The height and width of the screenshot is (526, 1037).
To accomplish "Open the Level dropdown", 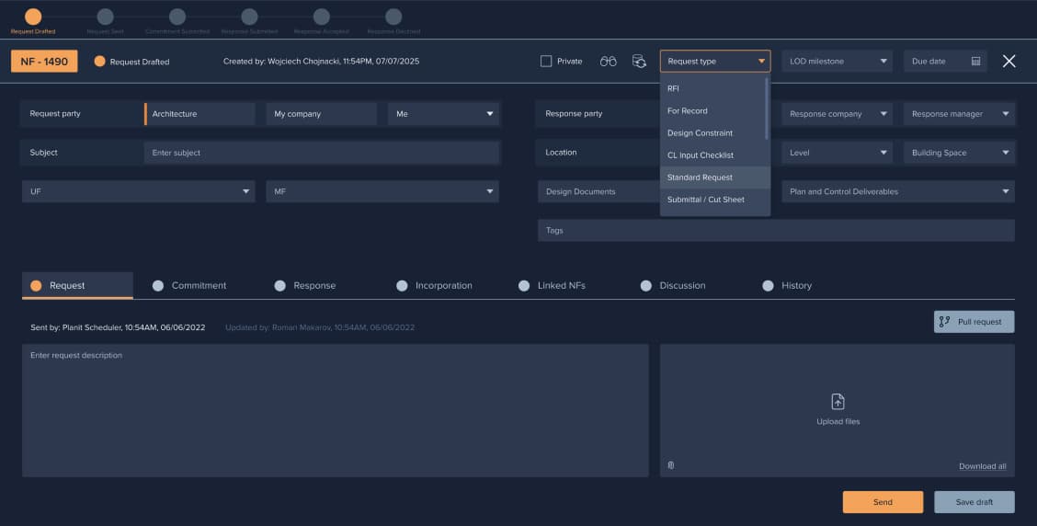I will 837,152.
